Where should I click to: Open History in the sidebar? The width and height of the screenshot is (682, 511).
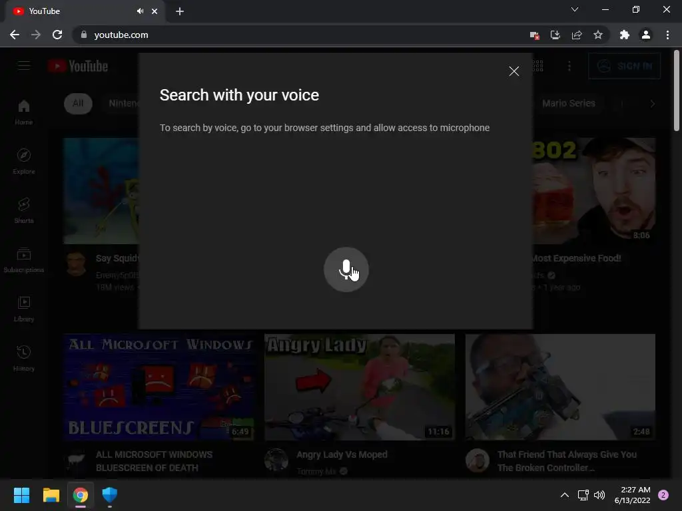tap(24, 359)
